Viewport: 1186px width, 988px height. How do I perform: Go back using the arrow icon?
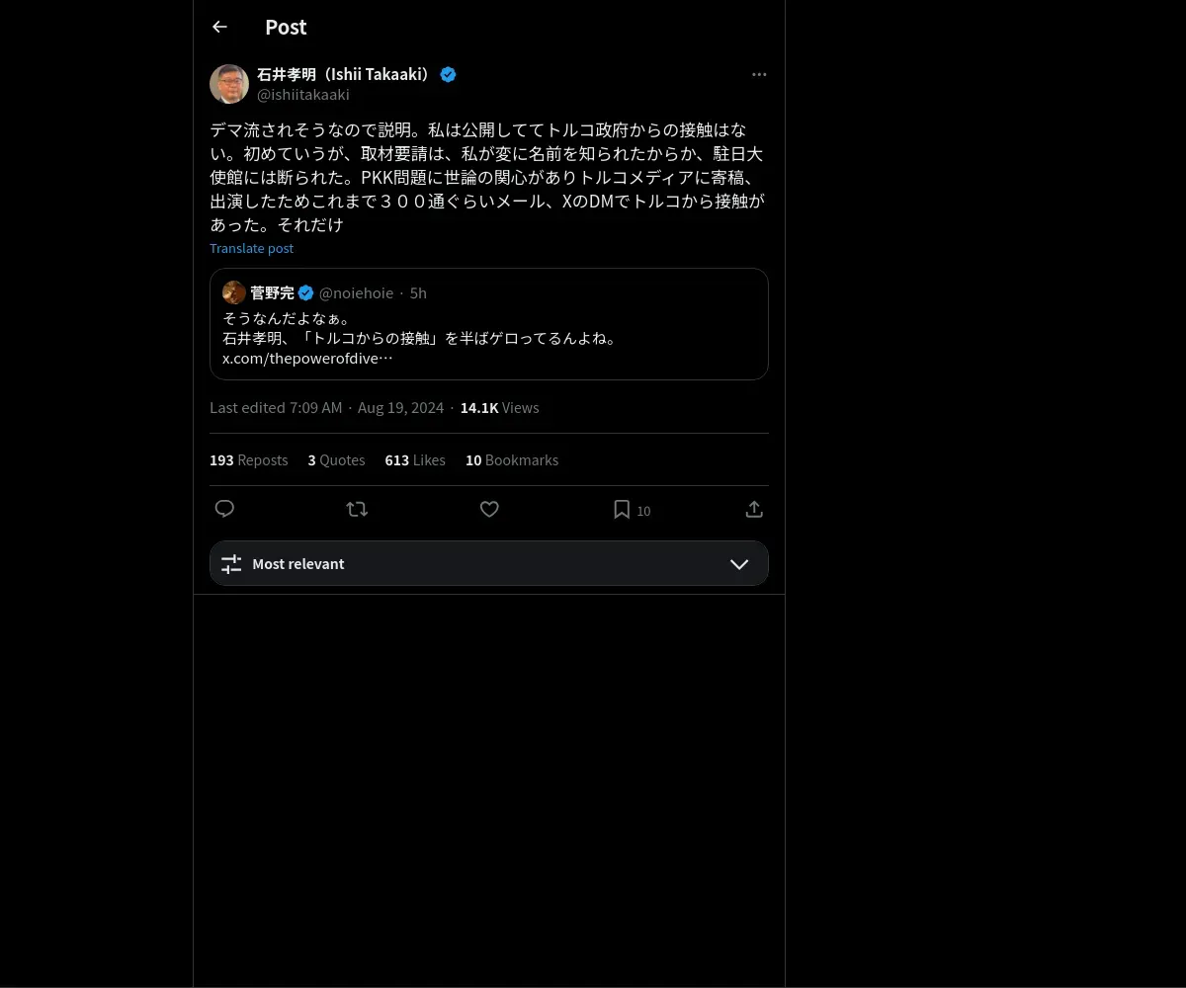click(219, 27)
